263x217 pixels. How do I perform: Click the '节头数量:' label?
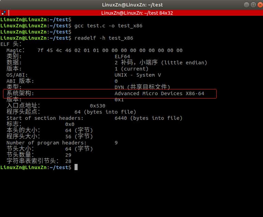click(20, 155)
